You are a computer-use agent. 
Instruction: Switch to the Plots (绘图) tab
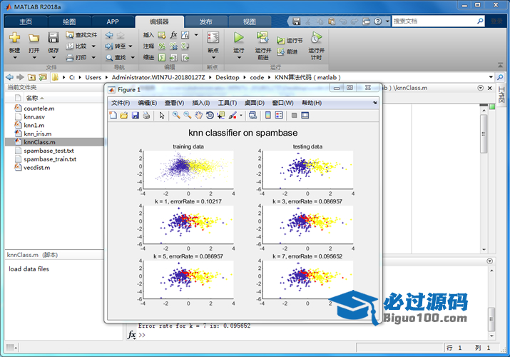click(x=69, y=22)
